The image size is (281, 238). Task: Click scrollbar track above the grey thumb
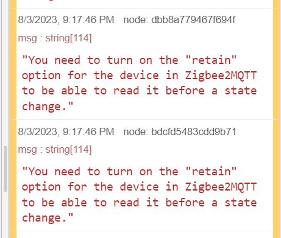[x=5, y=73]
